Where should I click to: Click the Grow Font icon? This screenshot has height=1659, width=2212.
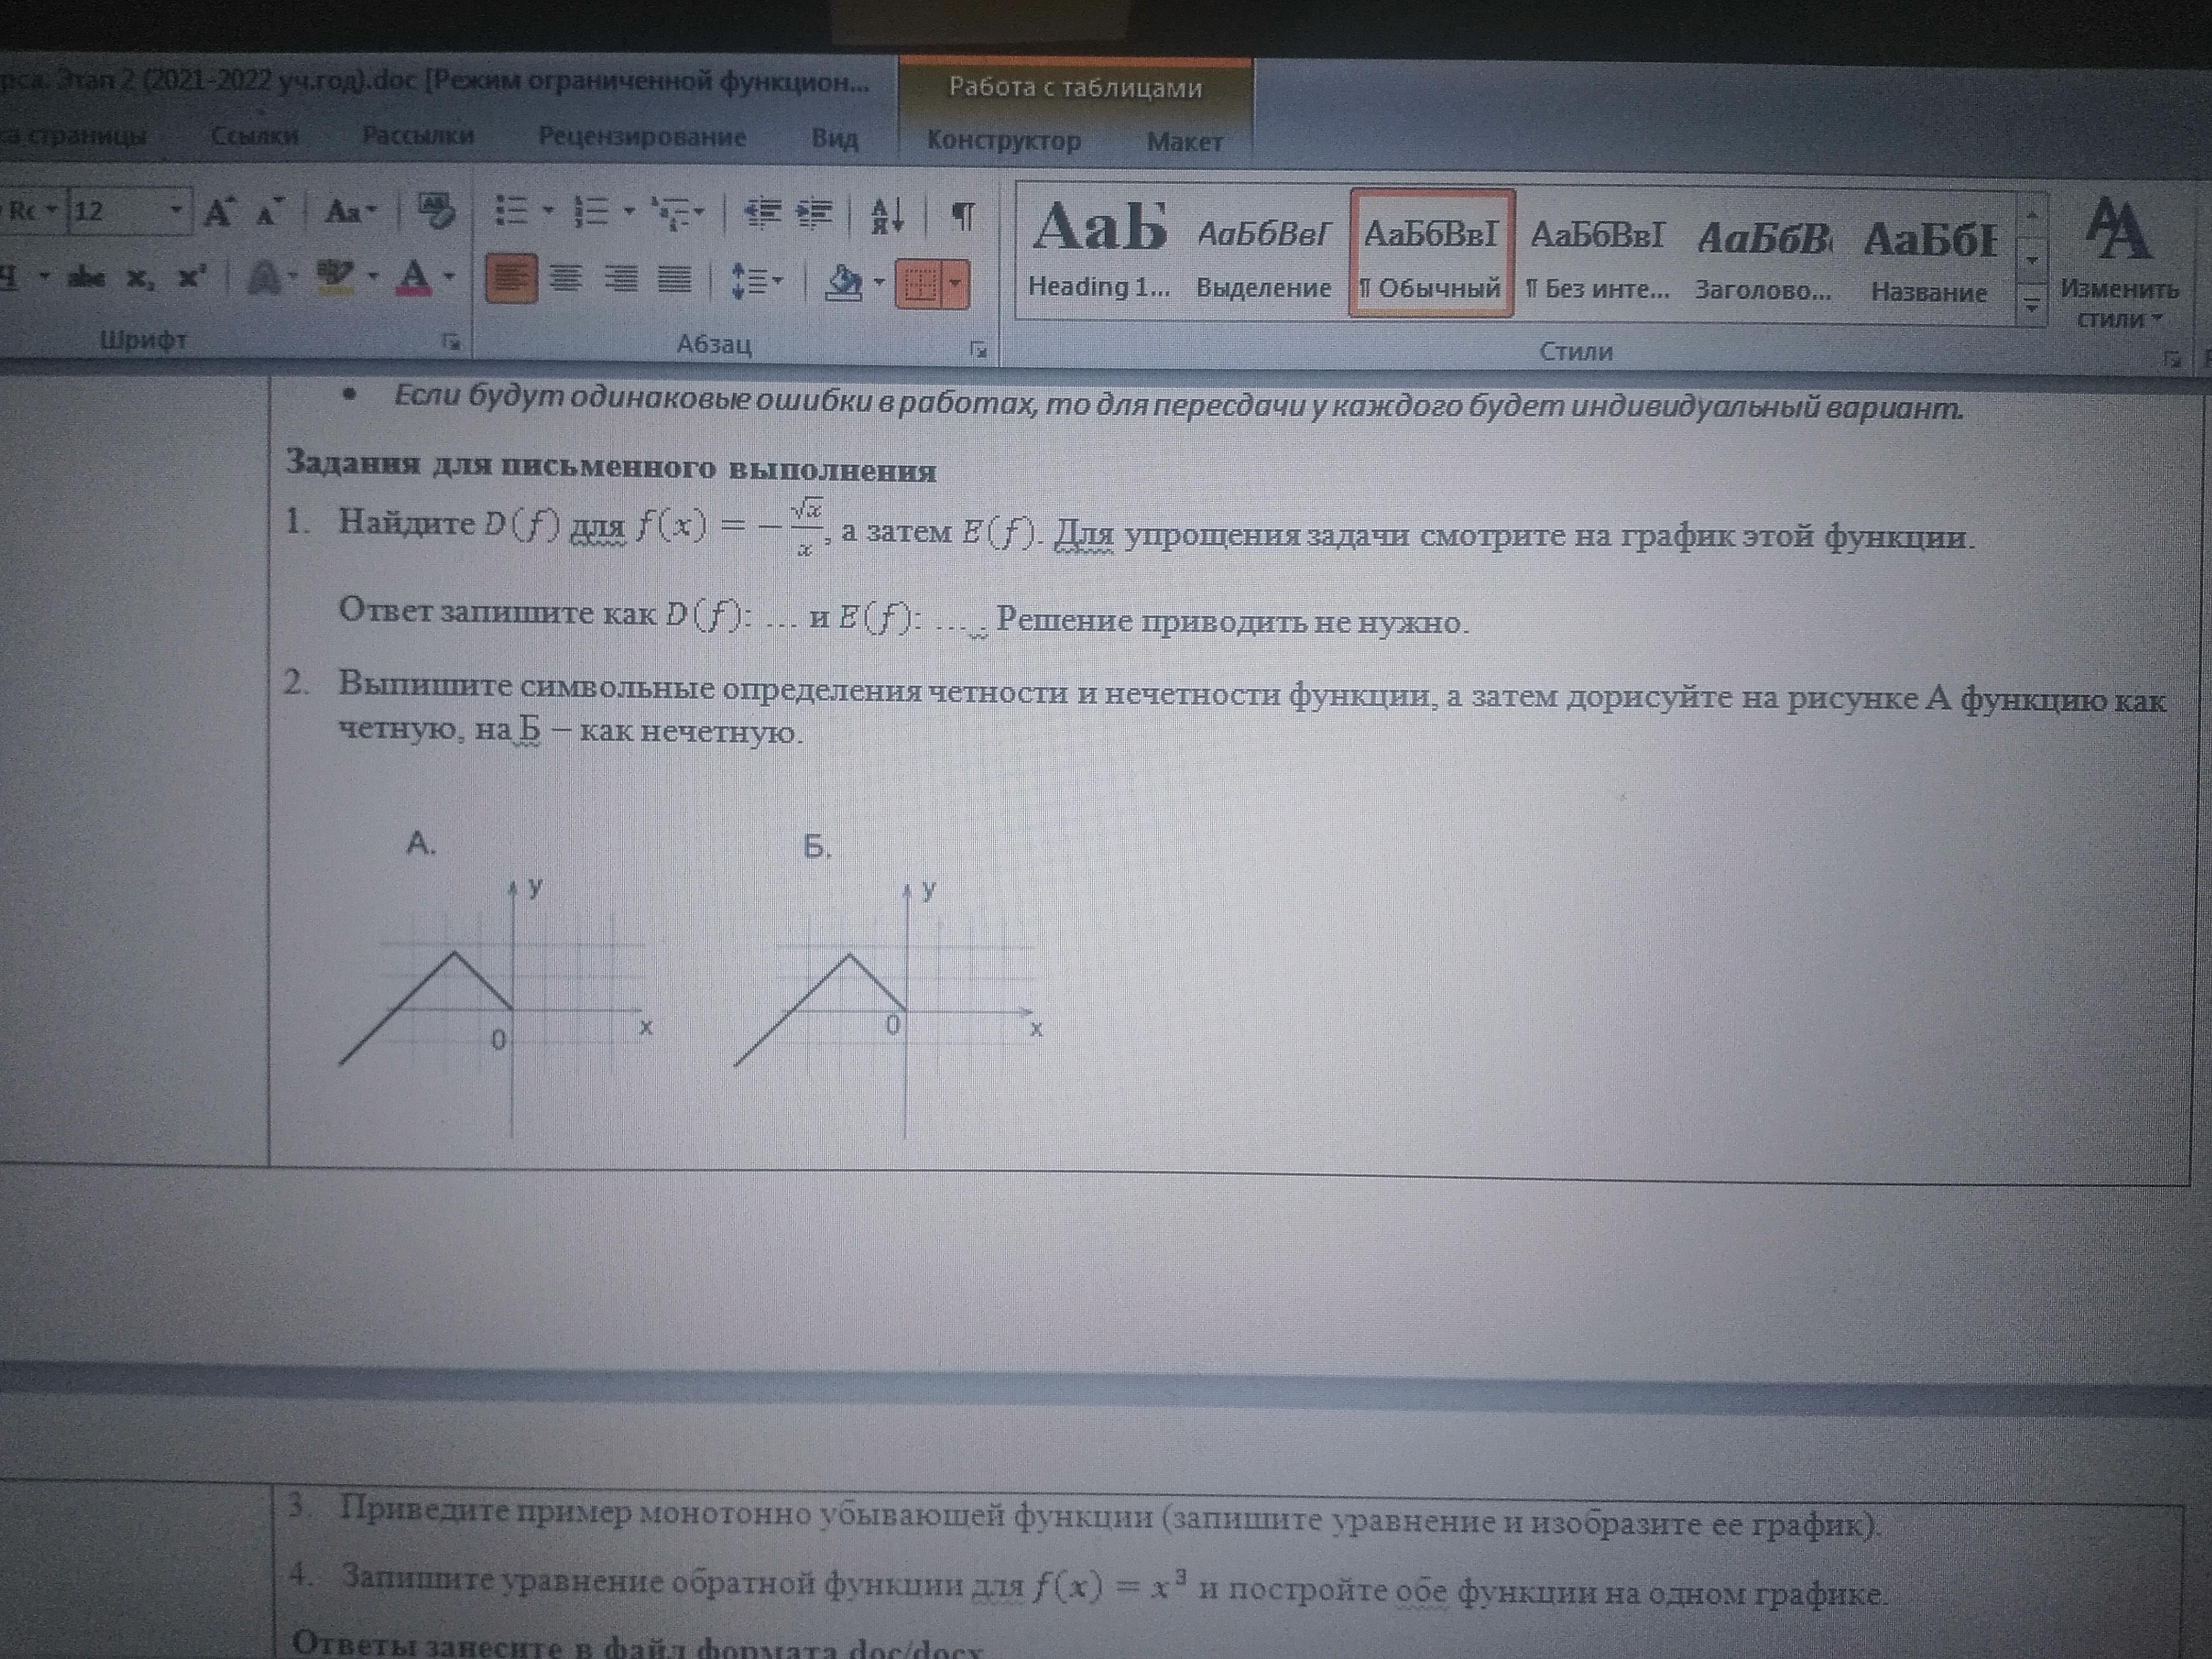tap(218, 213)
